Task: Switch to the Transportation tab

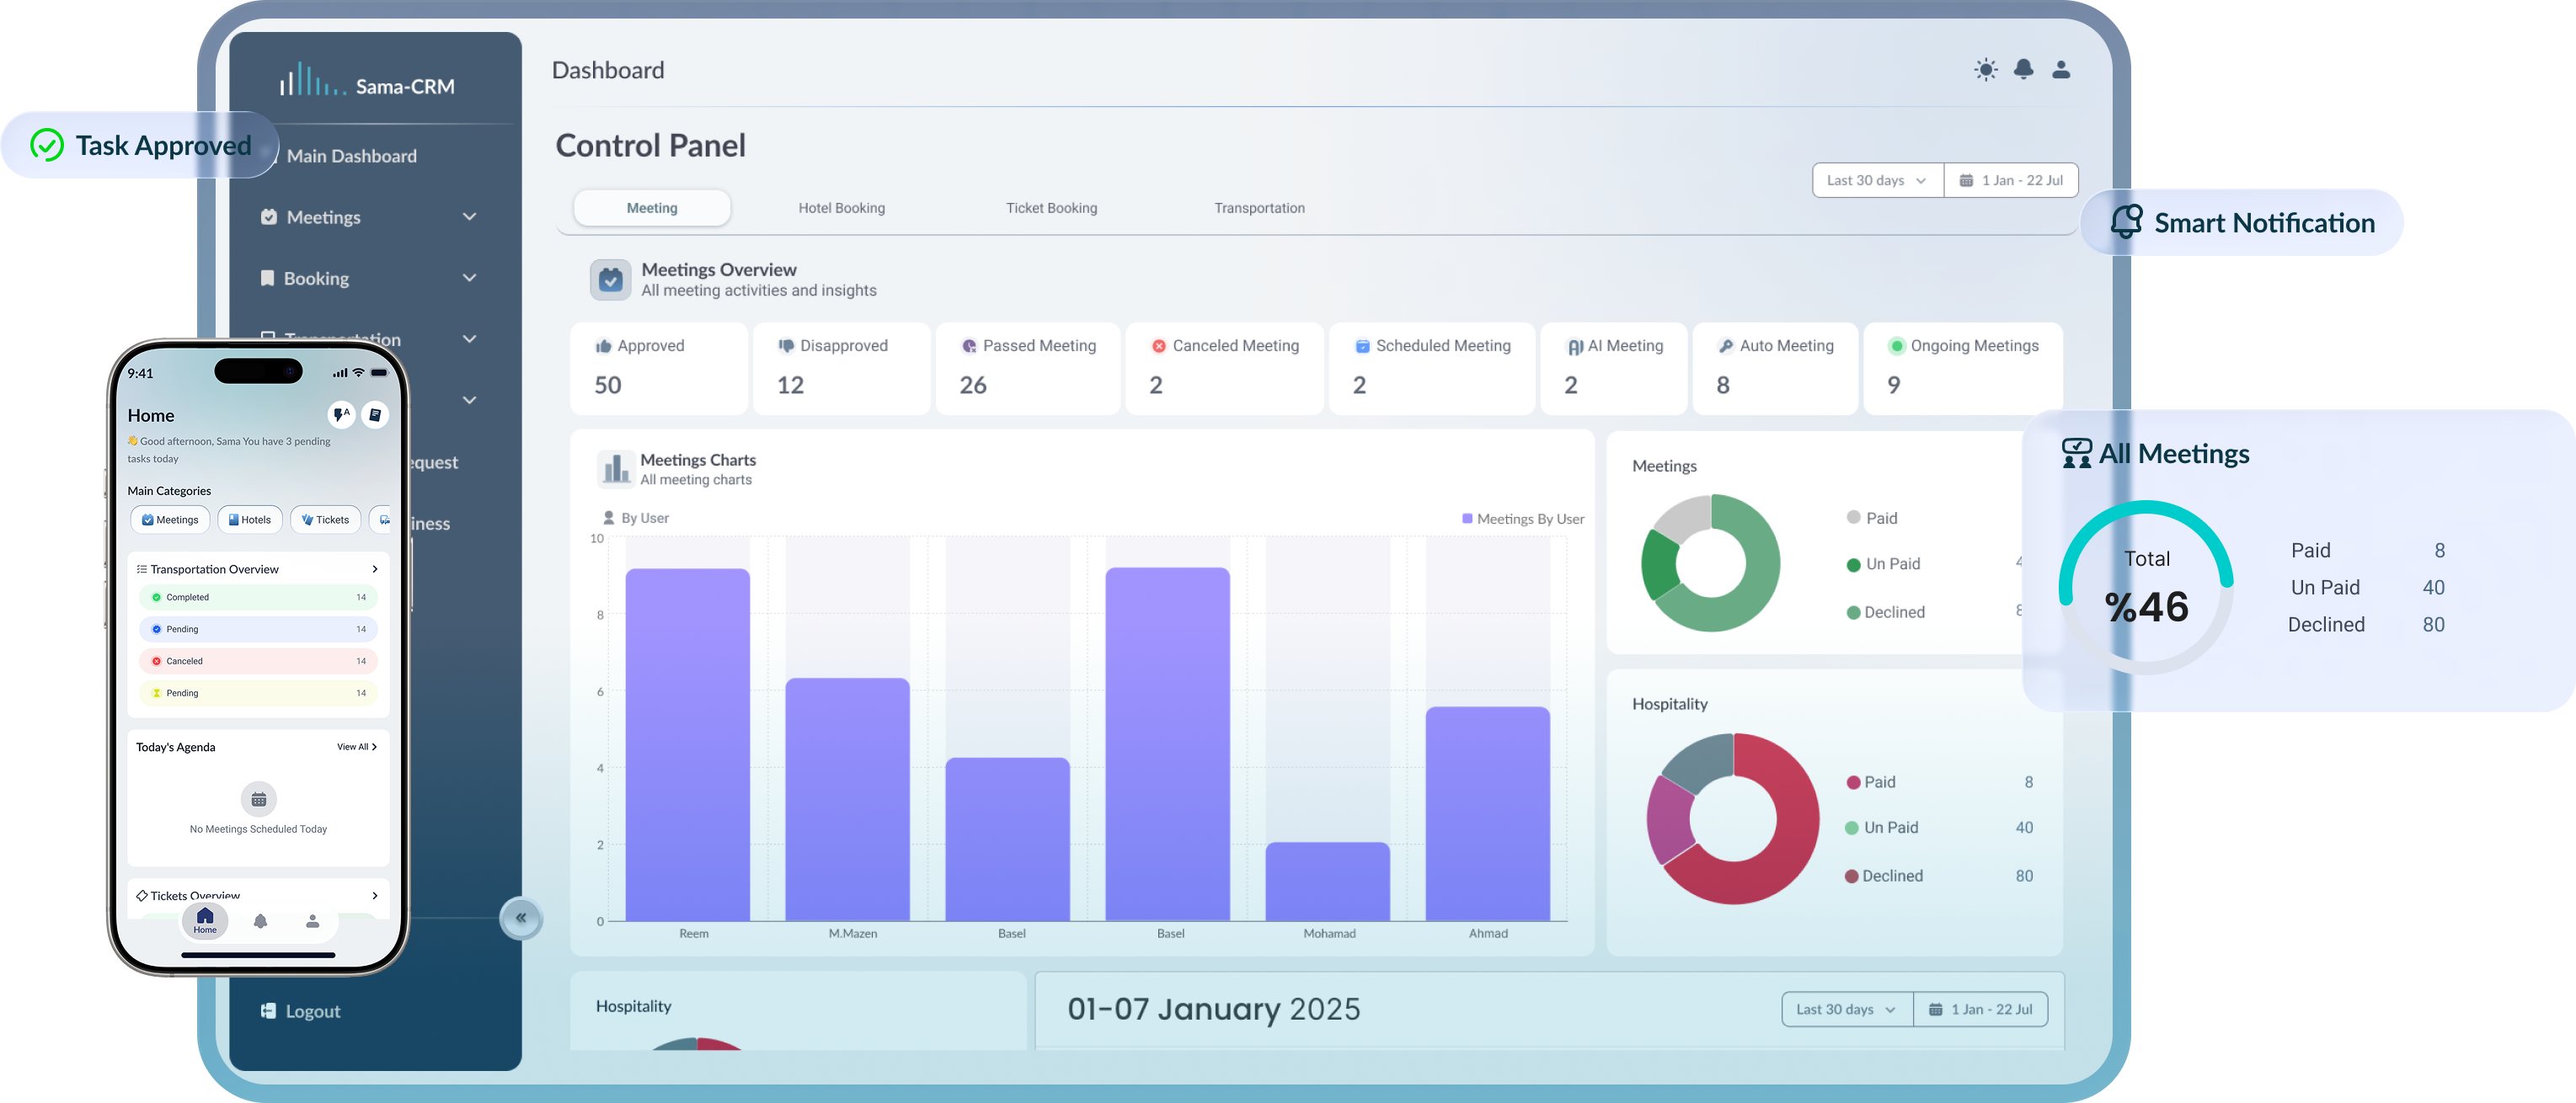Action: coord(1259,208)
